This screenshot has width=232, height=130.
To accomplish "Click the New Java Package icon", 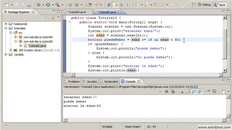I will (x=70, y=5).
